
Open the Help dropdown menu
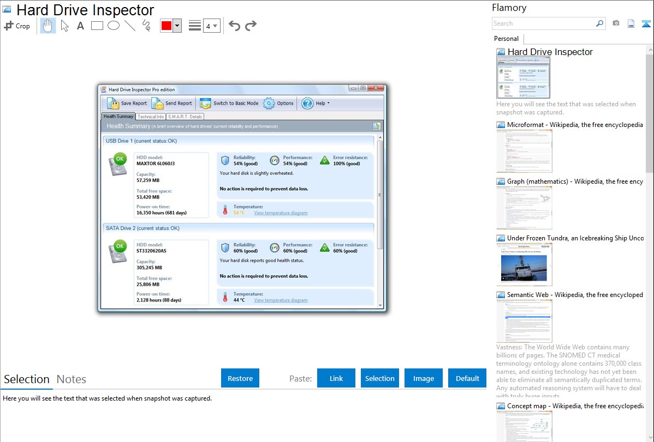316,104
